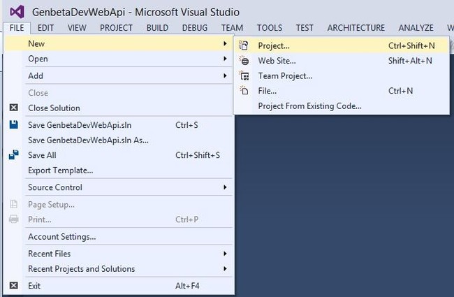Open the TEAM menu
Screen dimensions: 454x297
(232, 28)
